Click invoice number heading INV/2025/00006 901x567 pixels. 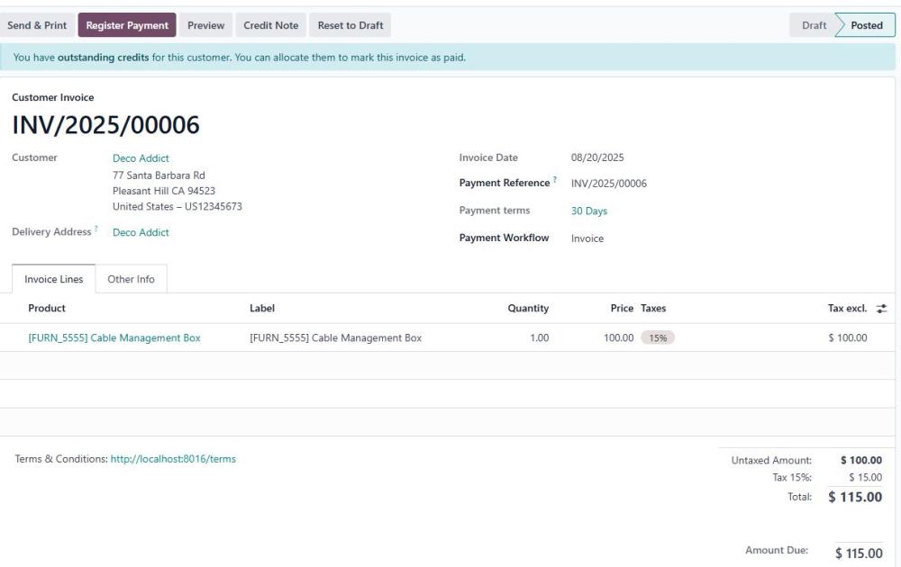coord(105,124)
